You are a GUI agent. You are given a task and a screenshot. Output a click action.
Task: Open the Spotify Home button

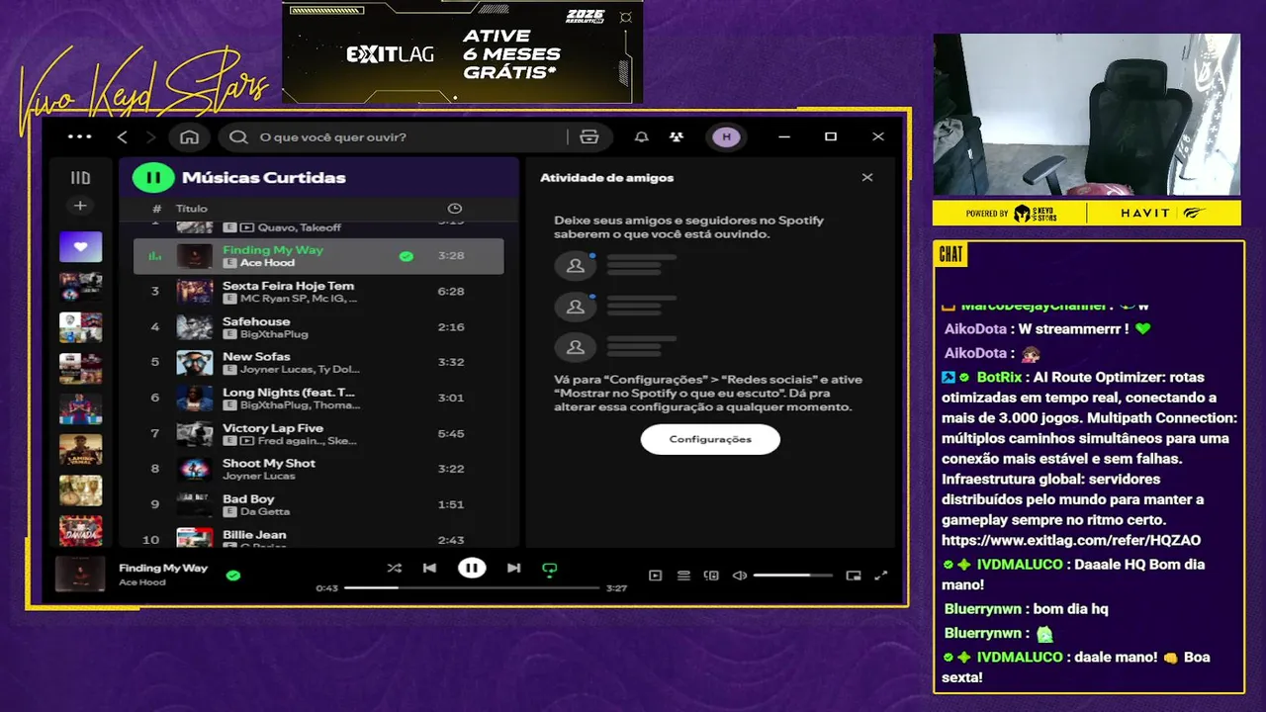click(x=190, y=136)
